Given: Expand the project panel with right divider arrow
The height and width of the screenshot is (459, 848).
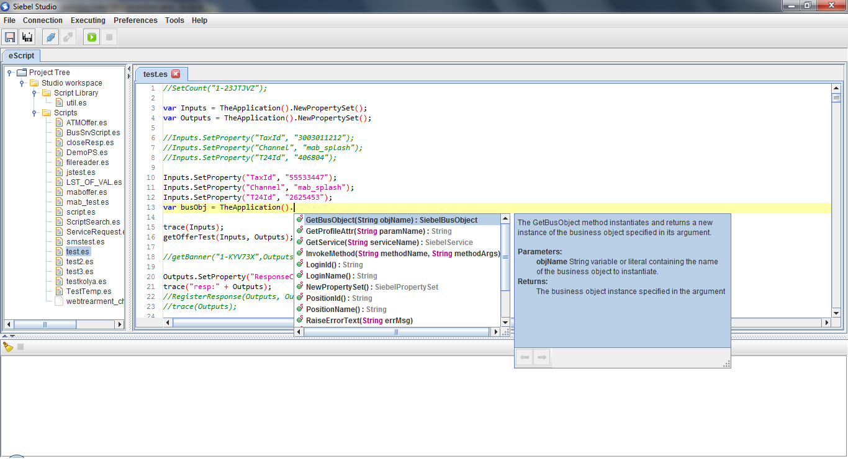Looking at the screenshot, I should point(129,76).
